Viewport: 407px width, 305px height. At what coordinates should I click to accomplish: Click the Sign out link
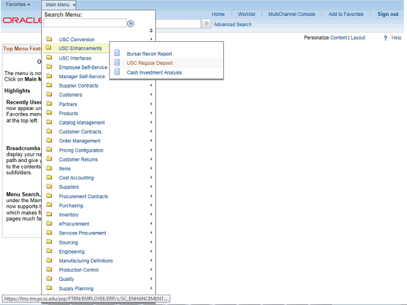tap(388, 14)
